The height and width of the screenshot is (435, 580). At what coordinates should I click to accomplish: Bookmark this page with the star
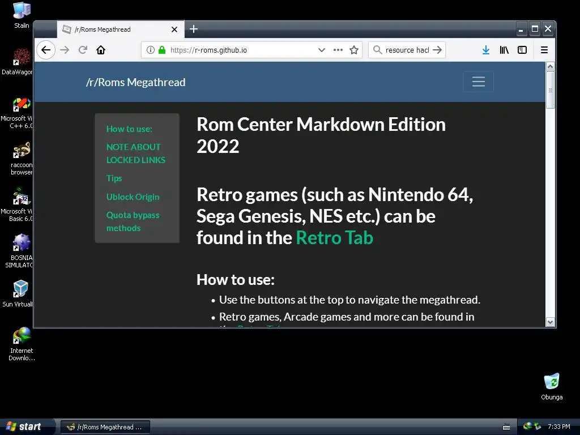[x=354, y=50]
